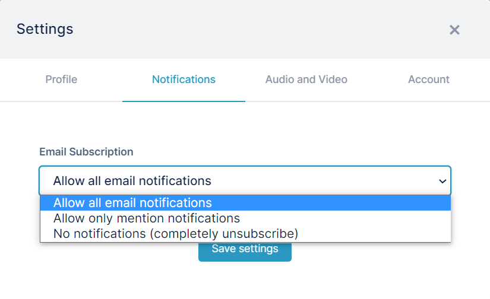Close the Settings dialog with the X icon
Screen dimensions: 490x299
click(x=454, y=30)
